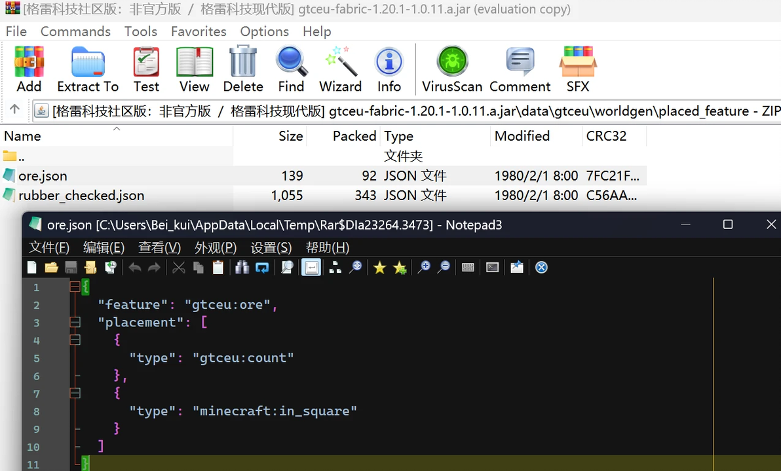Image resolution: width=781 pixels, height=471 pixels.
Task: Open WinRAR Help menu
Action: tap(316, 31)
